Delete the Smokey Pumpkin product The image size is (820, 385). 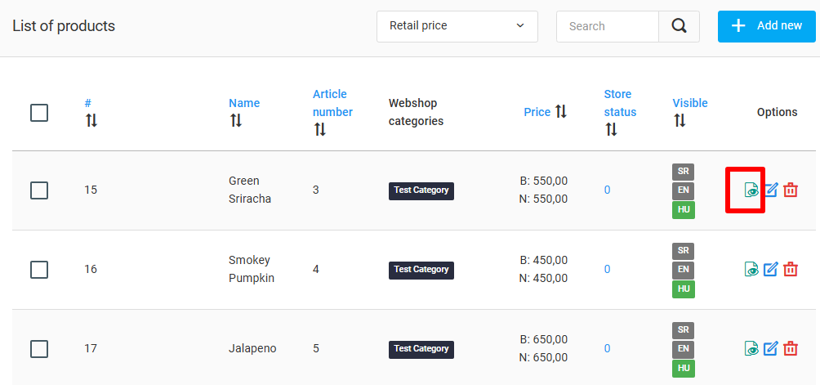[x=791, y=270]
